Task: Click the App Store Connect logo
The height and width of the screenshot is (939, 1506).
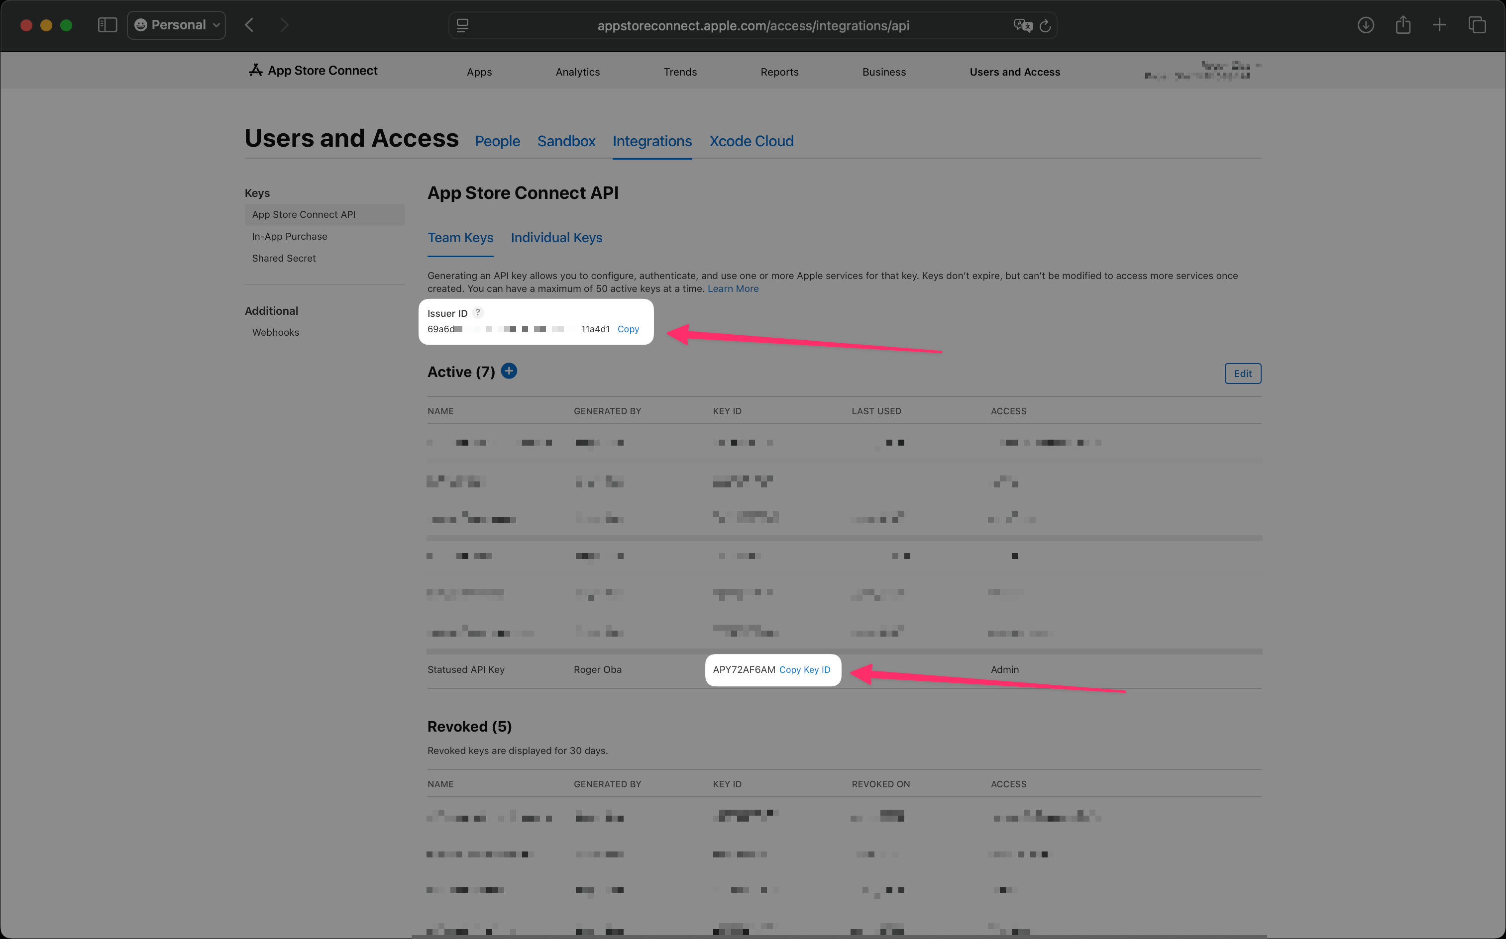Action: coord(255,70)
